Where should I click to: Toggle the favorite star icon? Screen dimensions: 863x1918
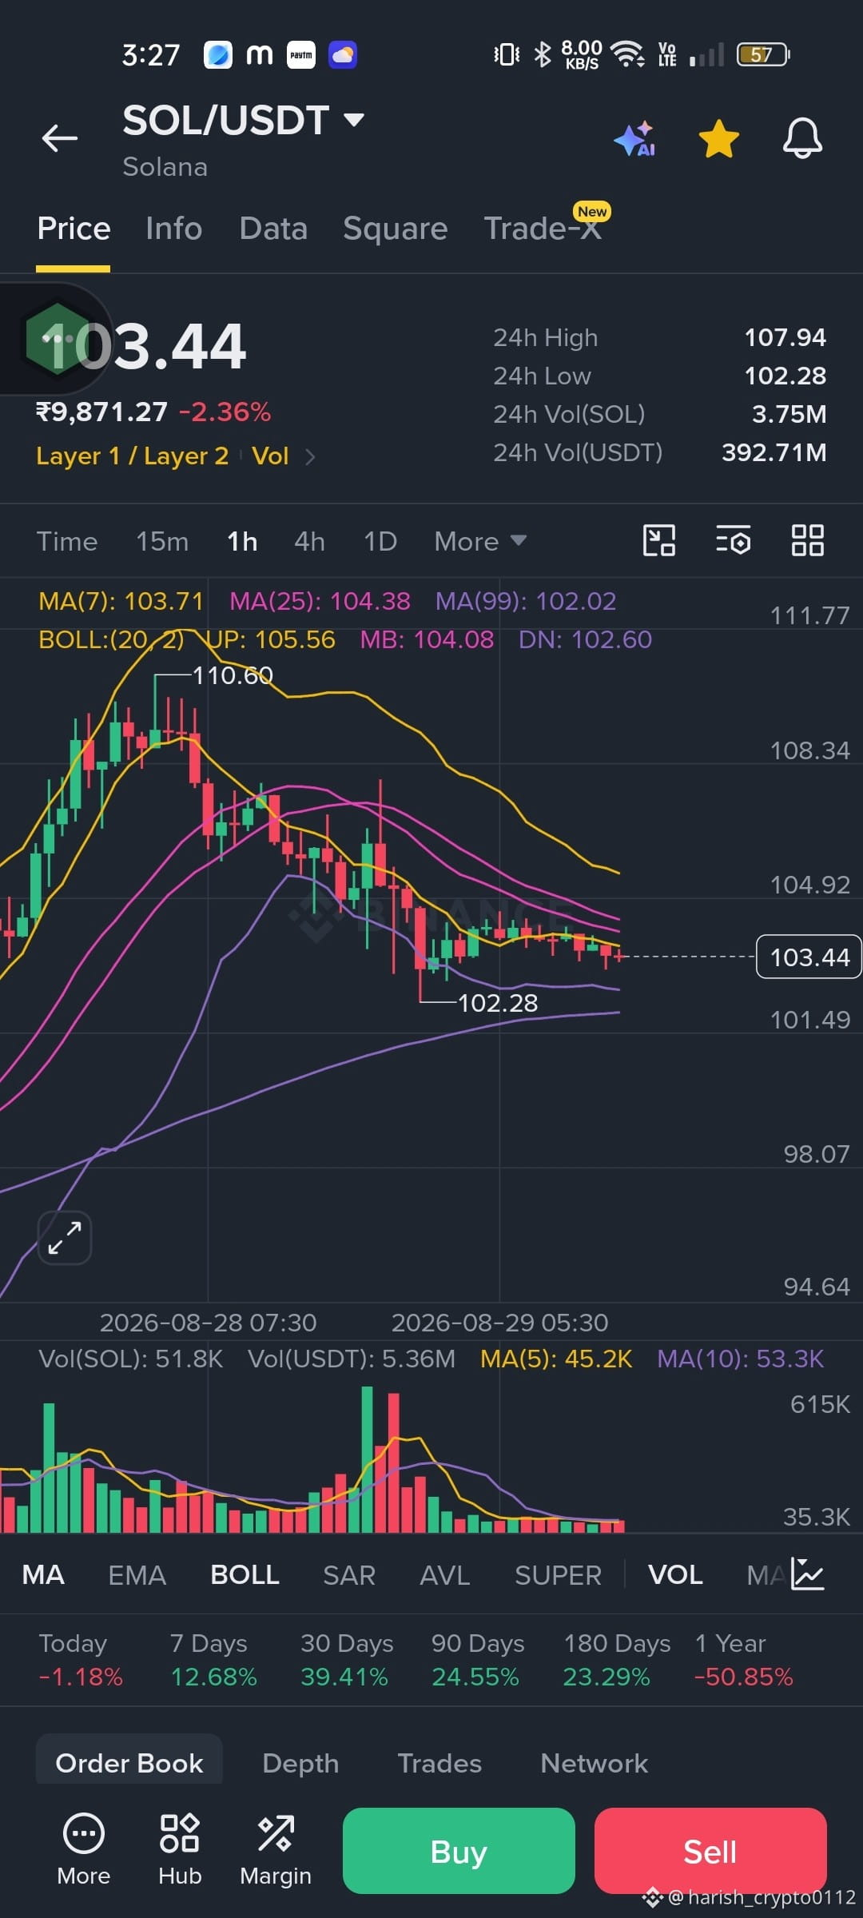coord(719,139)
